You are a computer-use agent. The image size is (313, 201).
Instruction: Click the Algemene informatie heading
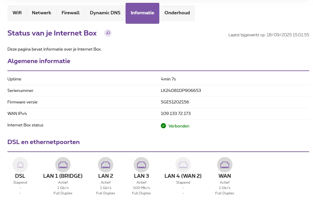(39, 61)
